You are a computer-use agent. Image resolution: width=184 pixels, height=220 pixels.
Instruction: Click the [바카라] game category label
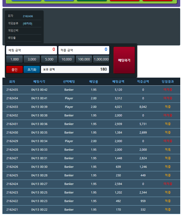point(28,24)
